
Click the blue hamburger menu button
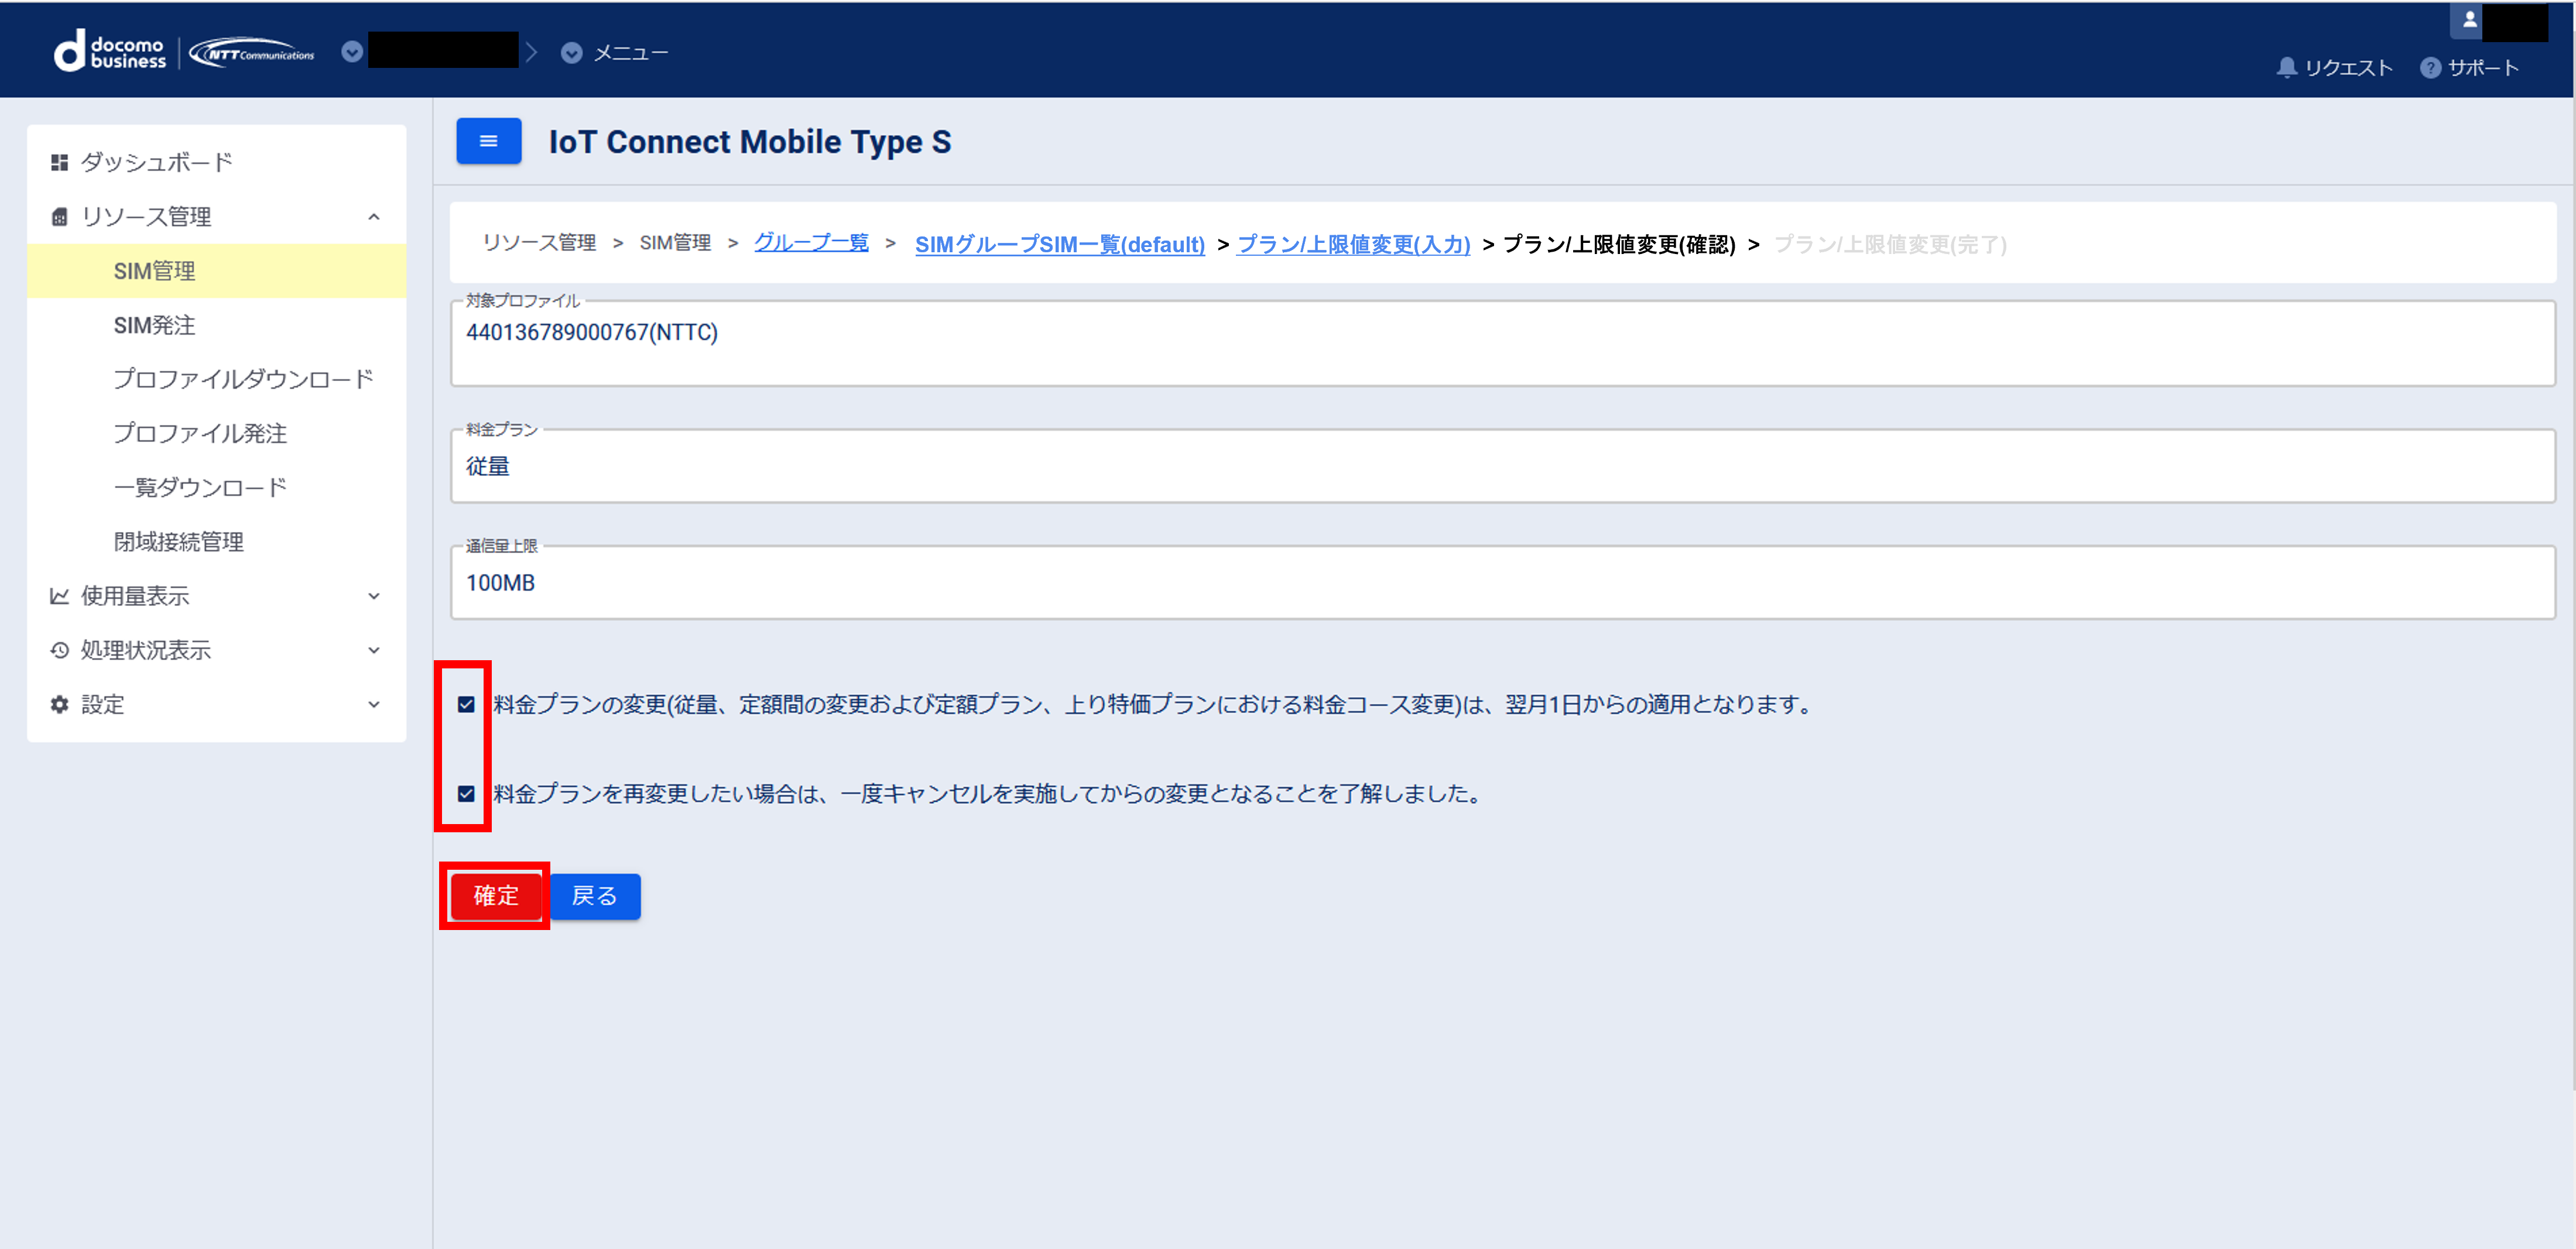(x=488, y=141)
